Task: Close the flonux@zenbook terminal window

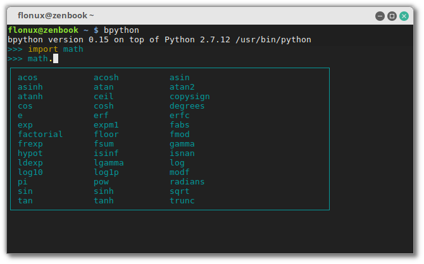Action: (404, 16)
